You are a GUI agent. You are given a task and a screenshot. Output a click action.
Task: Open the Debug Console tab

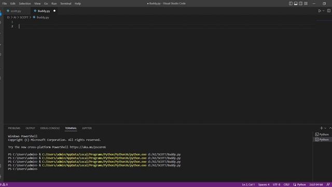click(x=50, y=128)
